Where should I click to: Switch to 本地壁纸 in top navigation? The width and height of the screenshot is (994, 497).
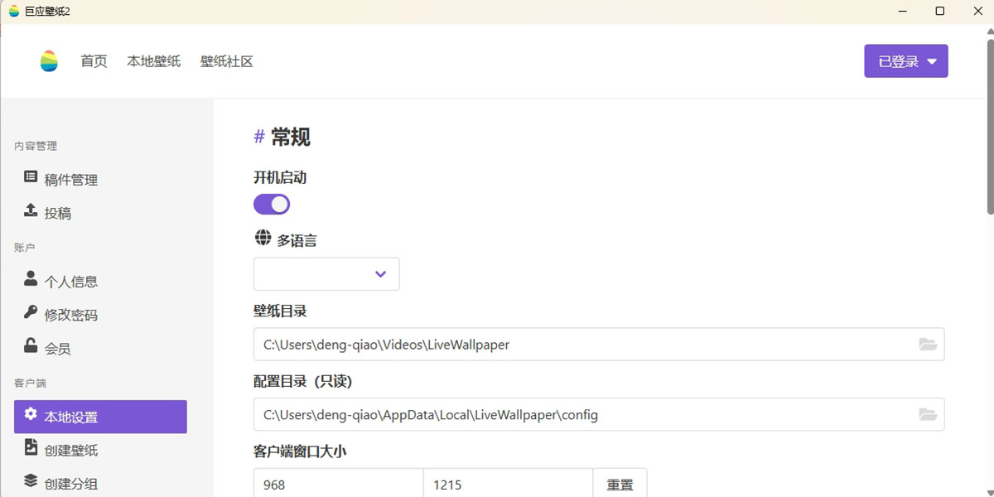coord(153,61)
